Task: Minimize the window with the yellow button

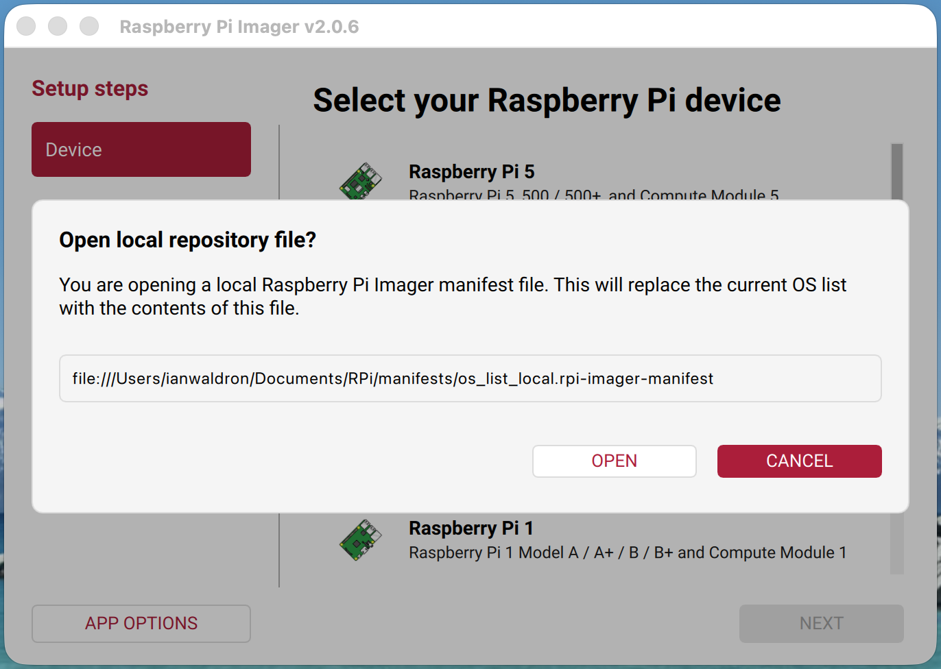Action: 58,25
